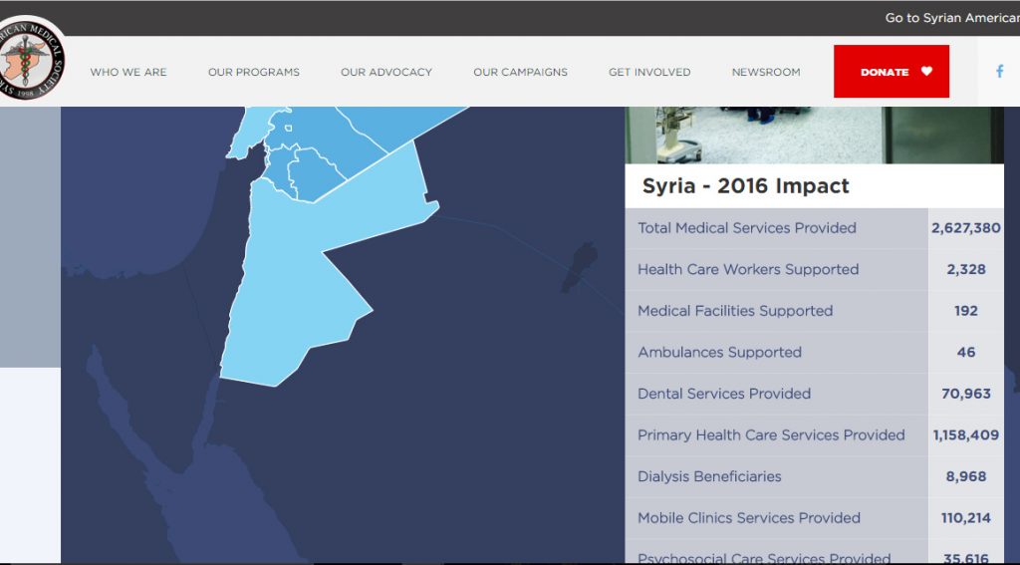The image size is (1020, 565).
Task: Click the value 8,968
Action: pos(966,476)
